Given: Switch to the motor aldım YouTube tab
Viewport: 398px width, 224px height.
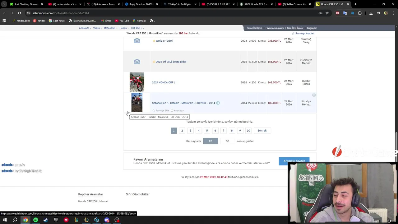Looking at the screenshot, I should click(64, 4).
